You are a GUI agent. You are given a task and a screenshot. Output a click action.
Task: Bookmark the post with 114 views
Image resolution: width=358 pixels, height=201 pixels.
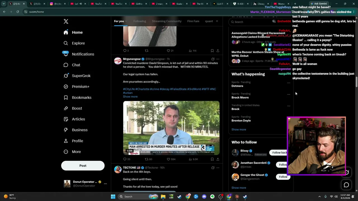pyautogui.click(x=212, y=51)
